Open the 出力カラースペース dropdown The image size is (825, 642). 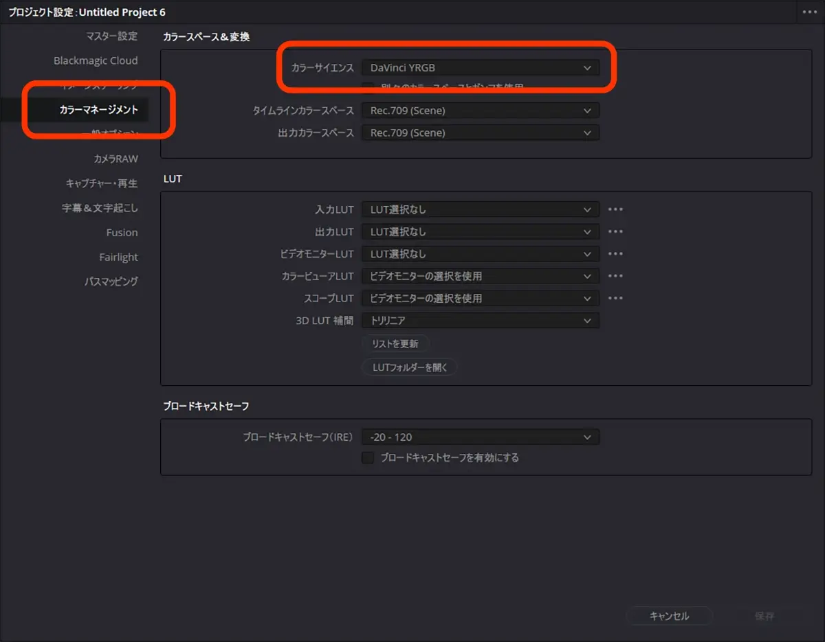[480, 132]
